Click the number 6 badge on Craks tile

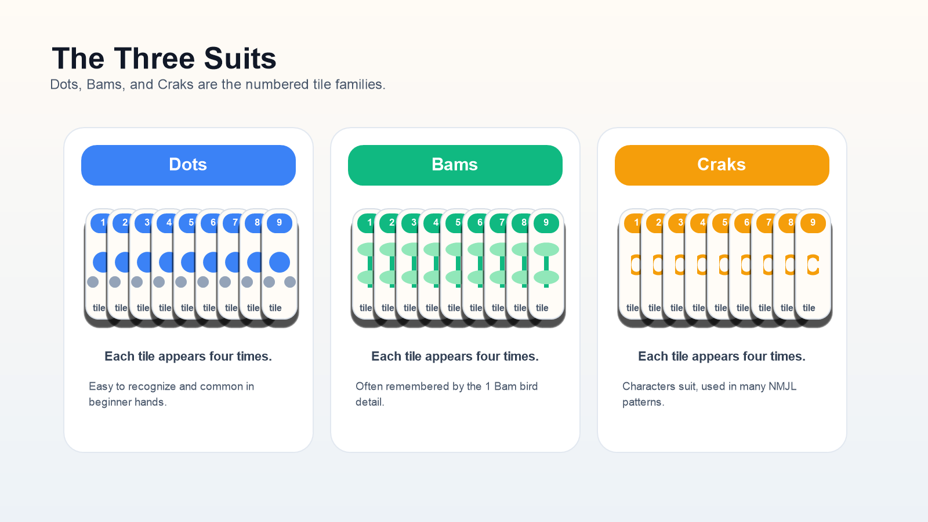pos(742,223)
